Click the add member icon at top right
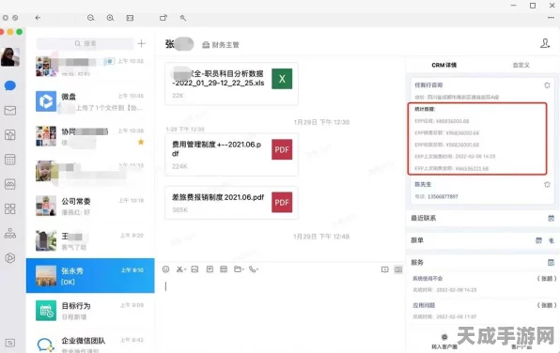 (x=545, y=43)
